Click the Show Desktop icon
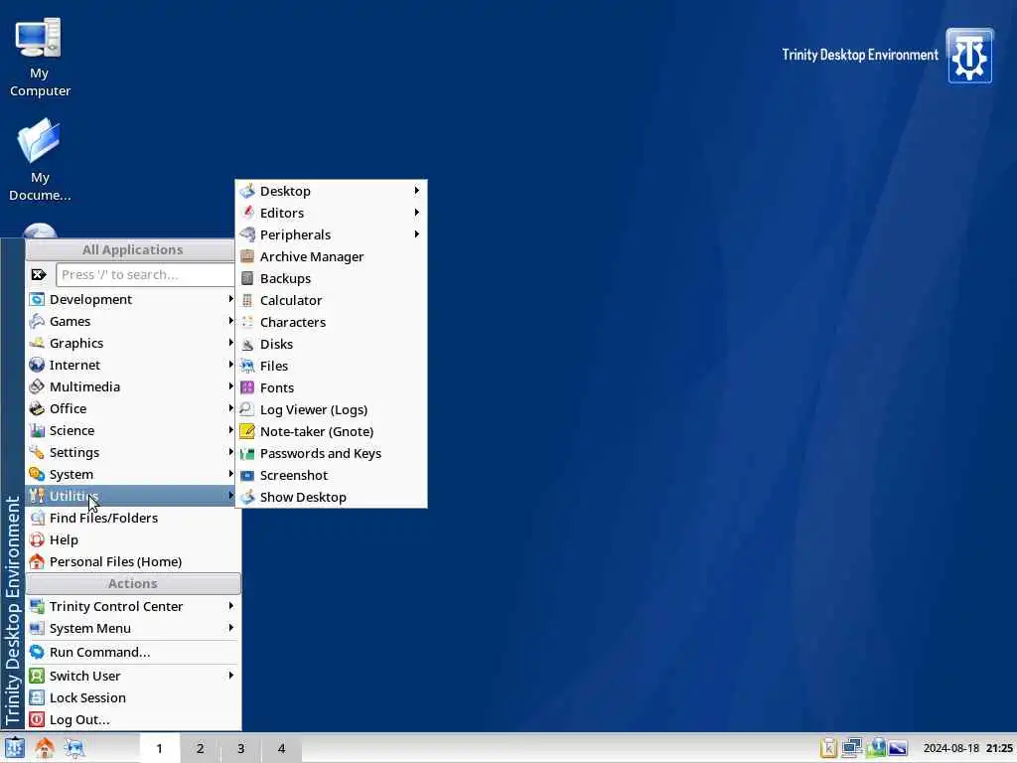1017x763 pixels. pos(247,497)
